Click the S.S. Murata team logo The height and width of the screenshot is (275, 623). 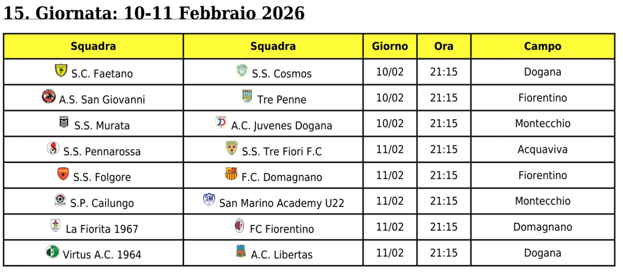coord(64,123)
